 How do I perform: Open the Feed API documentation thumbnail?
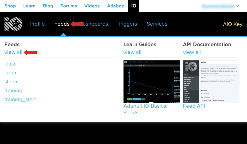click(211, 82)
